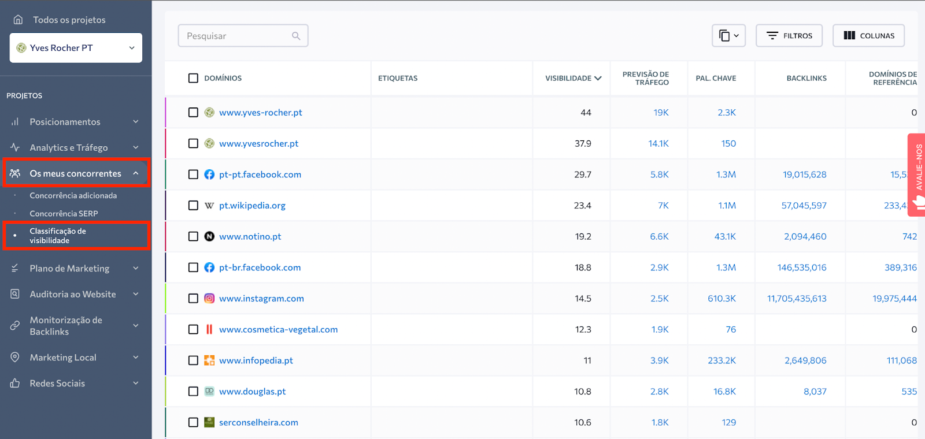Click the home icon beside Todos os projetos
The height and width of the screenshot is (439, 925).
tap(18, 20)
